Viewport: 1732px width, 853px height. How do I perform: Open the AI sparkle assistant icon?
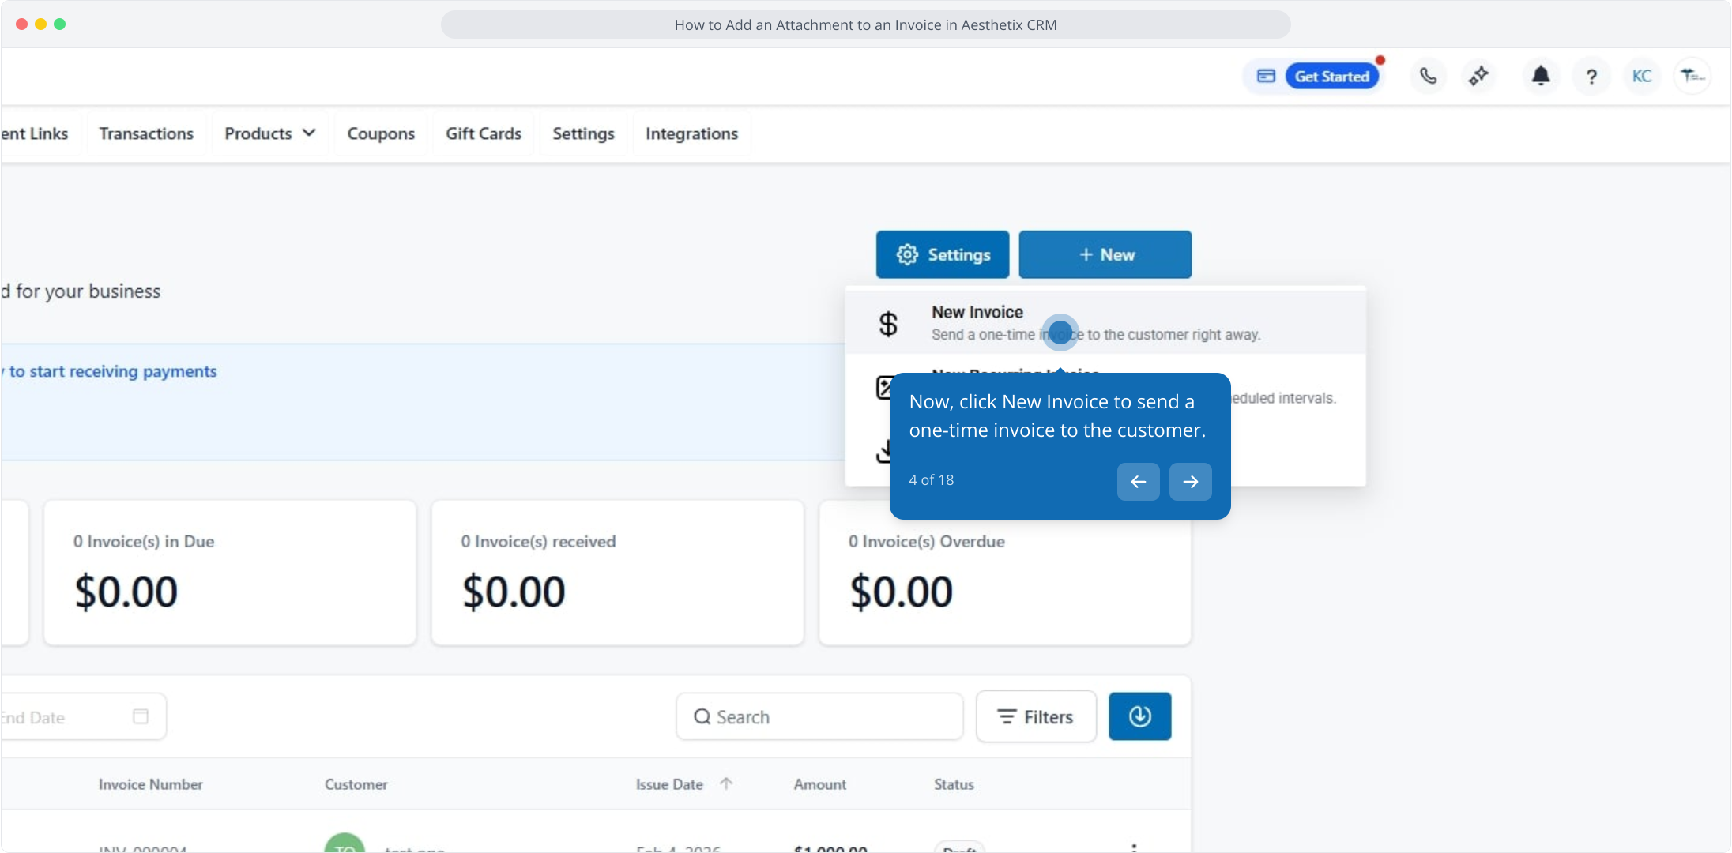tap(1478, 76)
